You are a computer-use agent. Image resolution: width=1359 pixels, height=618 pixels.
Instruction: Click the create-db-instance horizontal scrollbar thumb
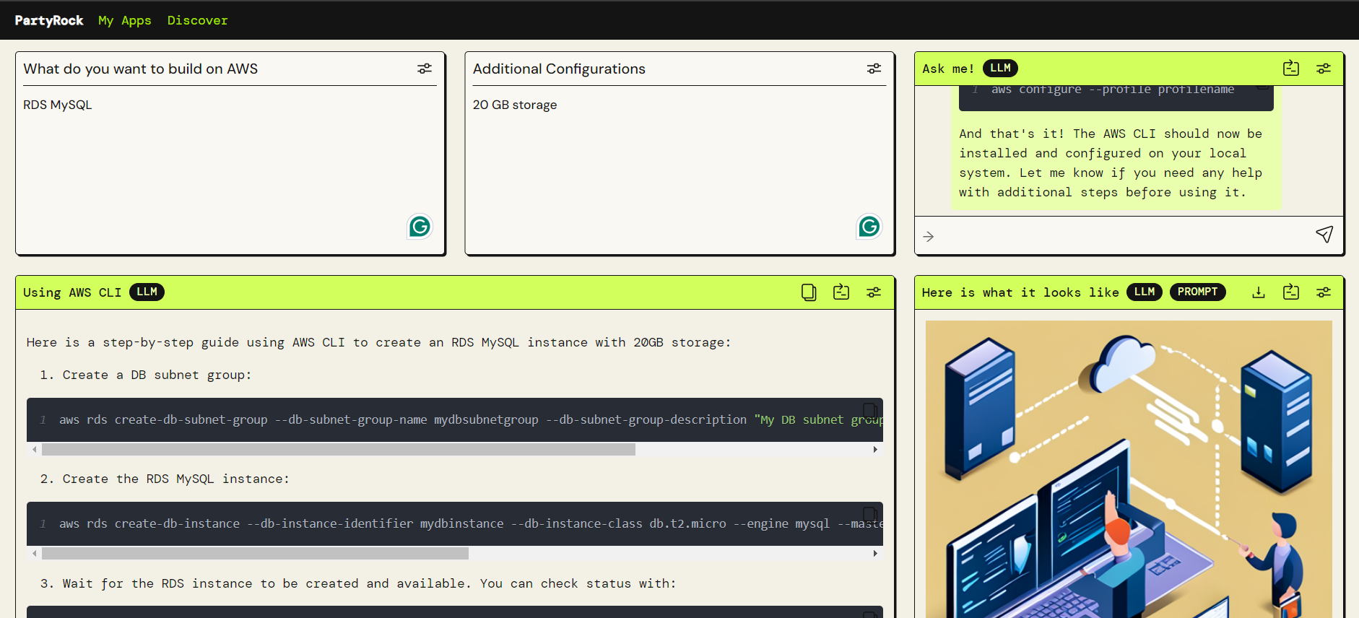[x=255, y=554]
